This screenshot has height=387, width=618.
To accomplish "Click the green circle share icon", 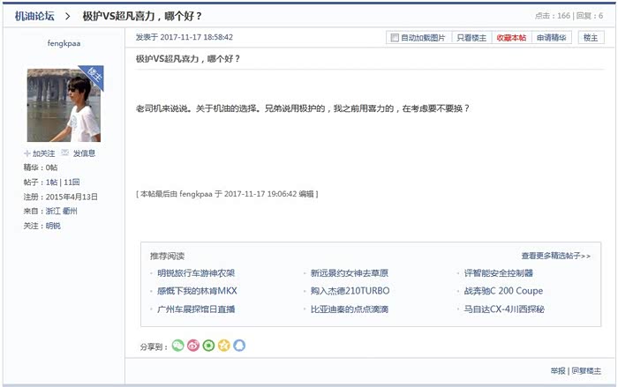I will click(x=208, y=346).
